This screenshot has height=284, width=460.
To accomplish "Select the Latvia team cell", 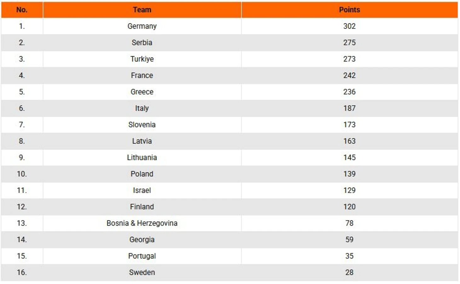I will pyautogui.click(x=142, y=141).
